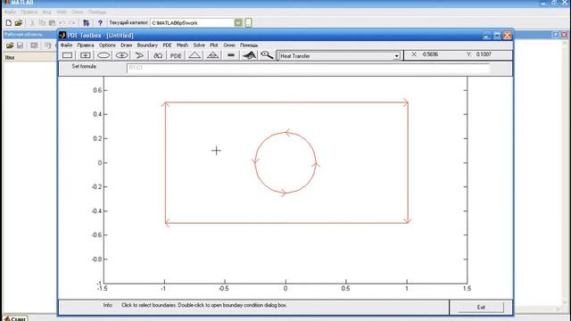Open PDE specification via PDE button
The image size is (571, 321).
pyautogui.click(x=176, y=55)
